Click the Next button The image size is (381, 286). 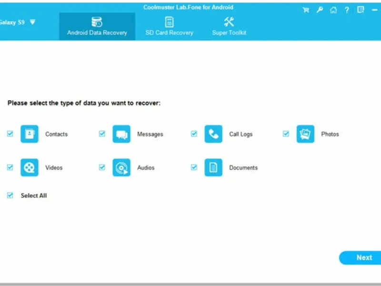(361, 258)
